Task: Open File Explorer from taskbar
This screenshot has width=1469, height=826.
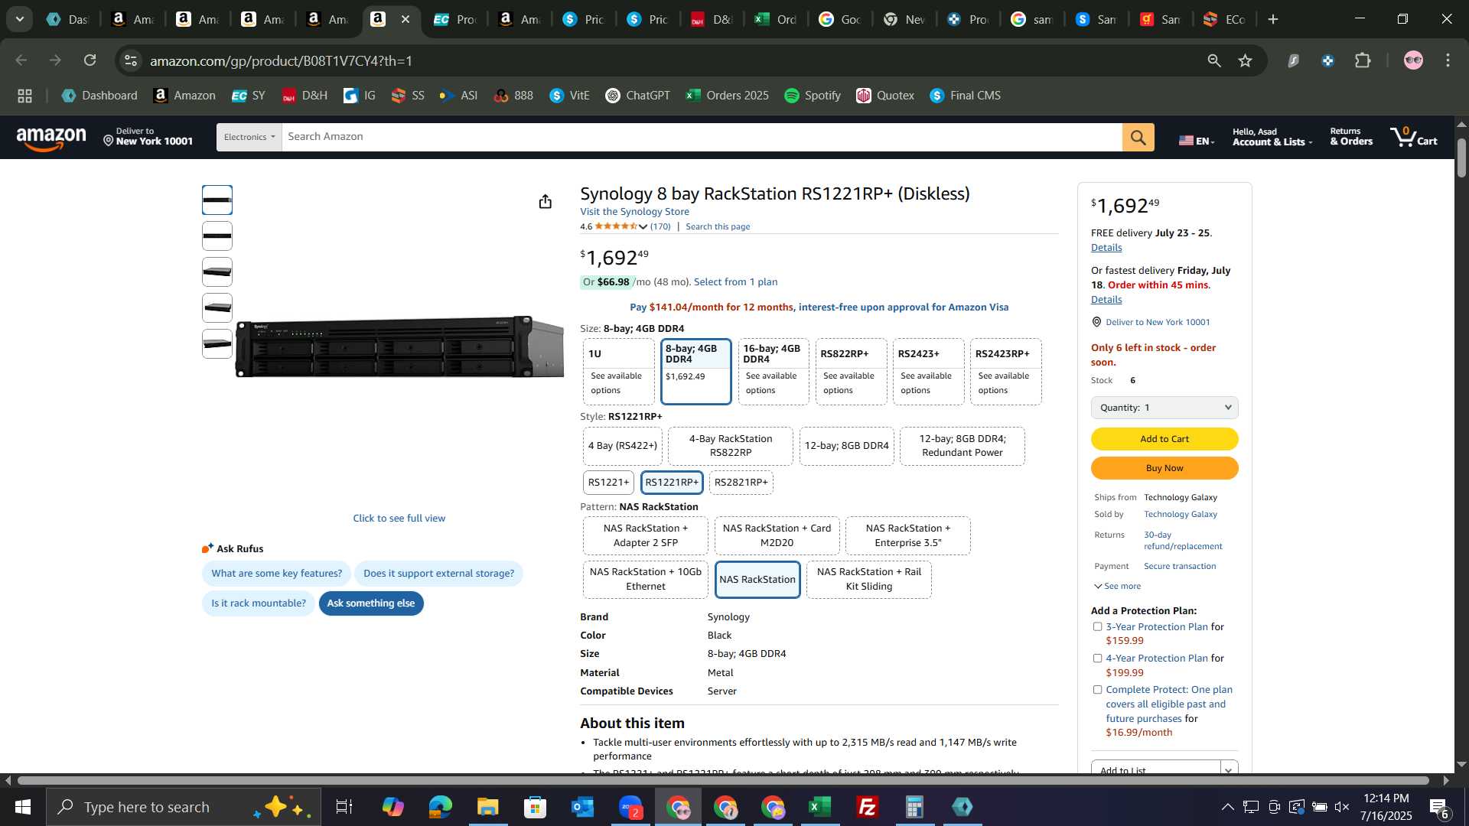Action: (x=487, y=807)
